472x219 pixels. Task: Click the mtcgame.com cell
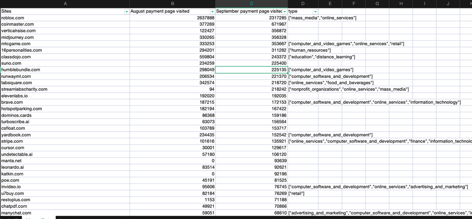(65, 44)
